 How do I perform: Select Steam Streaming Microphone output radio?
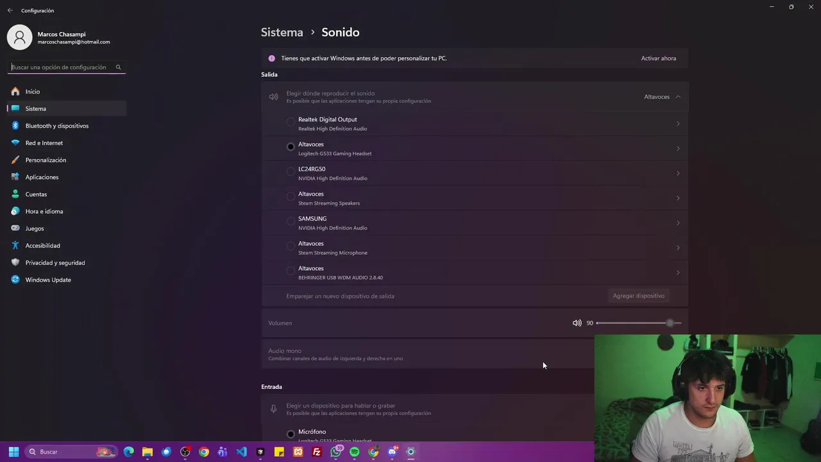tap(291, 246)
